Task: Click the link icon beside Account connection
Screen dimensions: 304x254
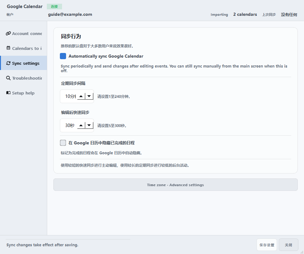Action: click(8, 33)
